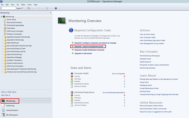Open the File menu
Screen dimensions: 189x118
(x=2, y=5)
